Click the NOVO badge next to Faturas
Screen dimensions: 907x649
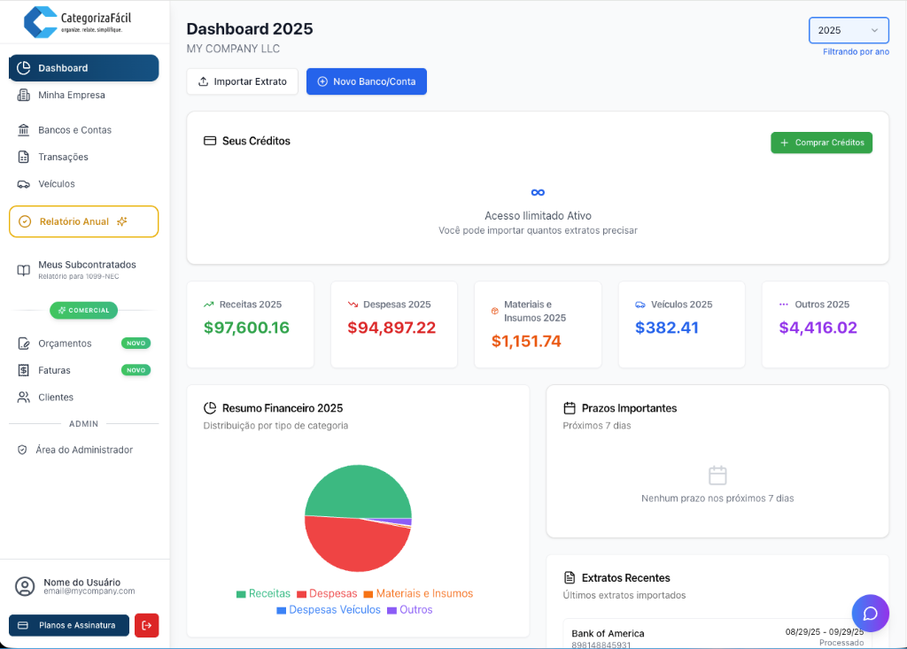point(136,370)
